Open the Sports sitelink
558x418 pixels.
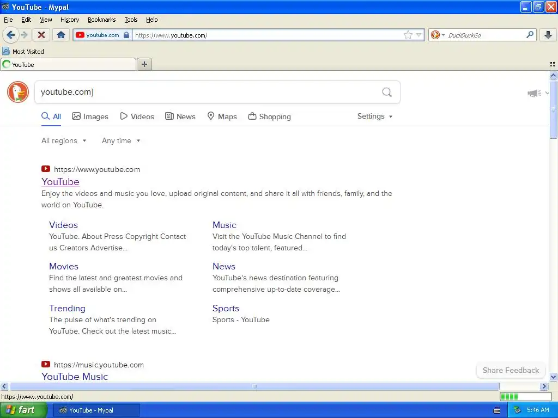tap(226, 308)
